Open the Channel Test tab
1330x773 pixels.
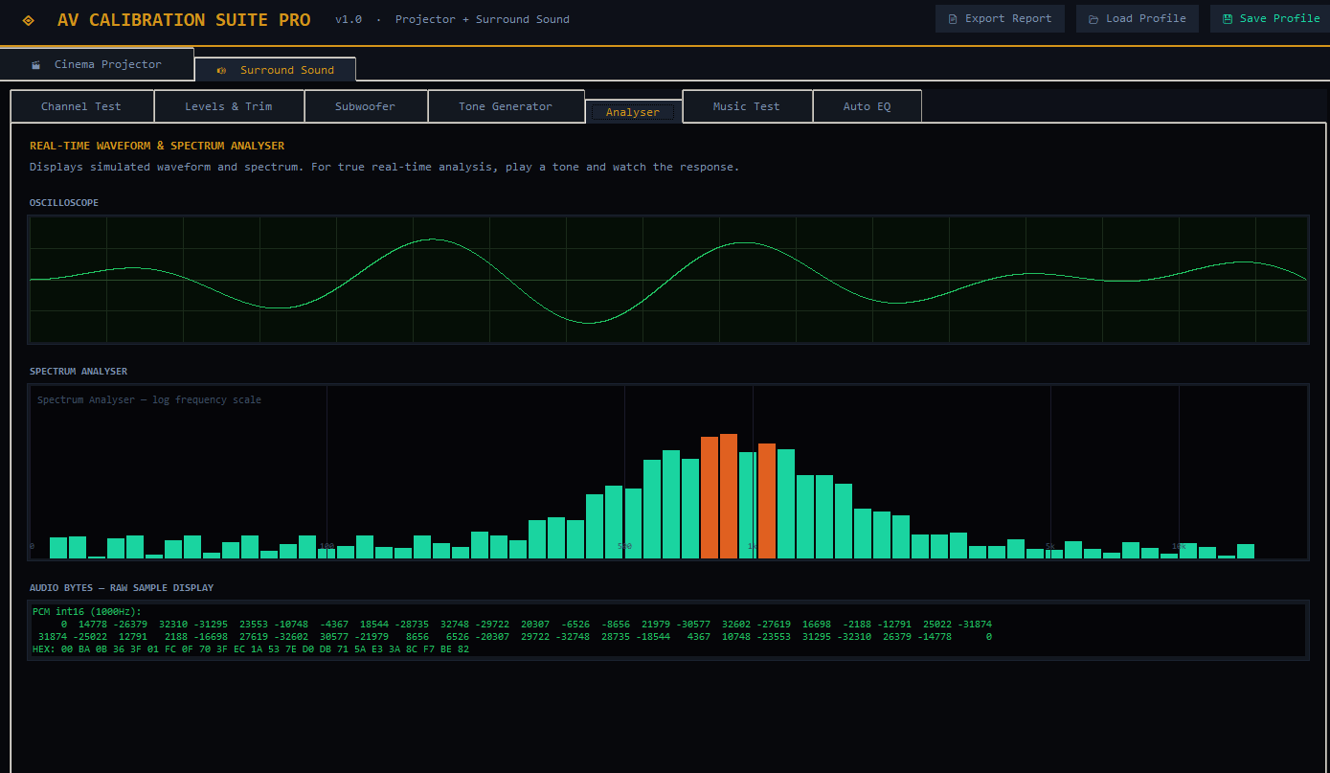(81, 106)
